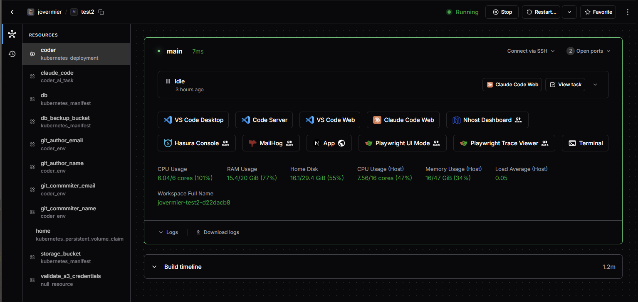Click the View task button
Screen dimensions: 638x302
[565, 85]
